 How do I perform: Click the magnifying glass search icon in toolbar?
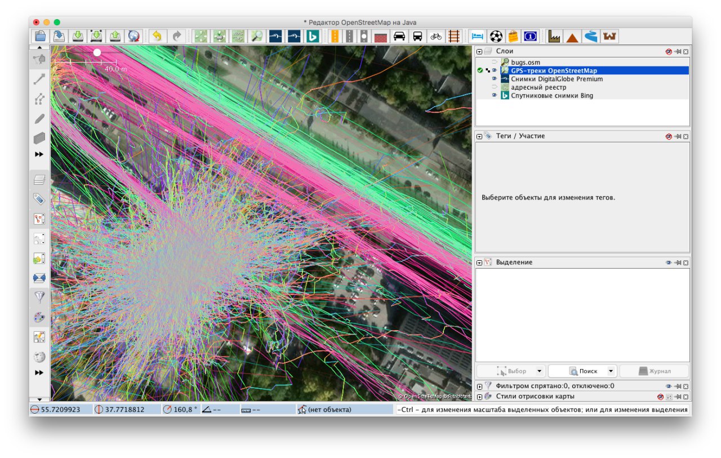coord(257,37)
